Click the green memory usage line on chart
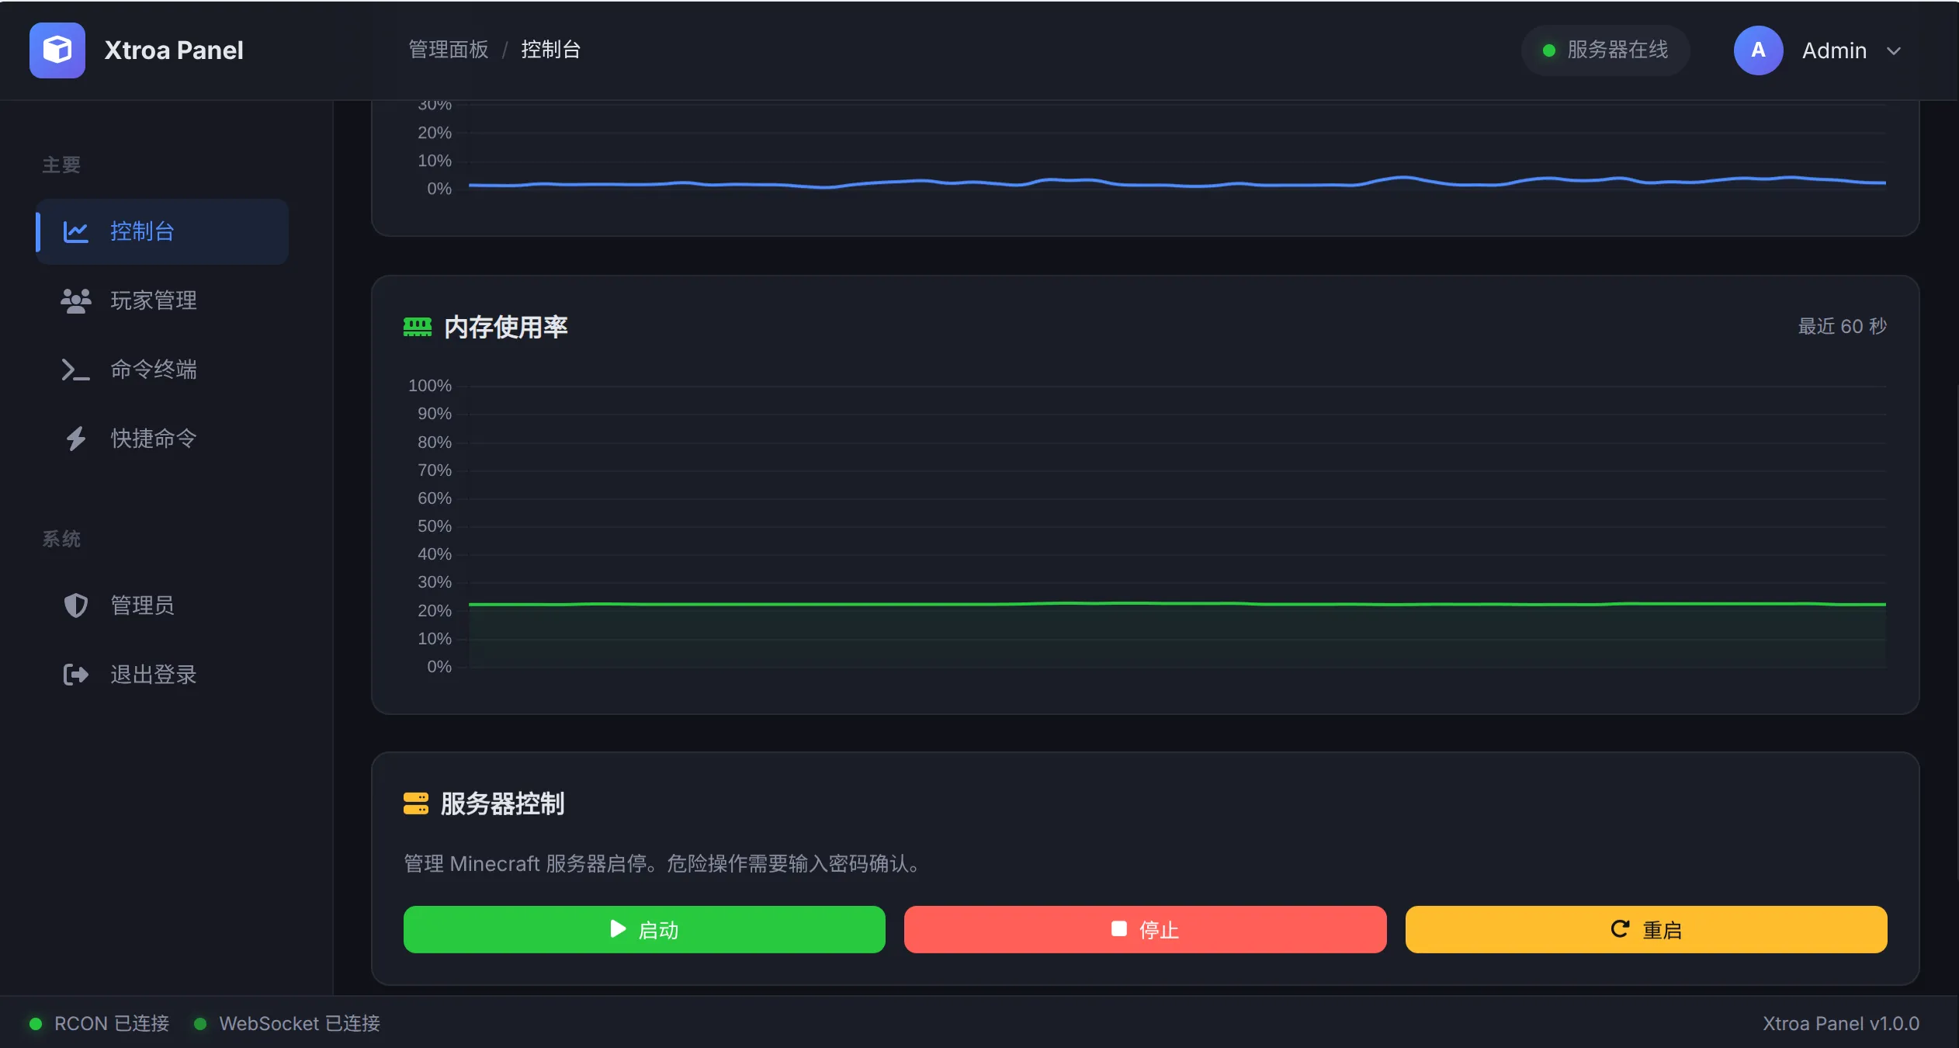Viewport: 1959px width, 1048px height. click(1164, 603)
